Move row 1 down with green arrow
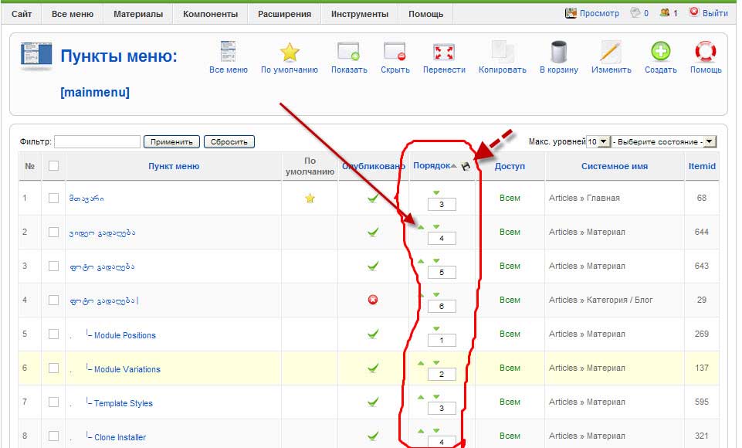 pyautogui.click(x=436, y=193)
